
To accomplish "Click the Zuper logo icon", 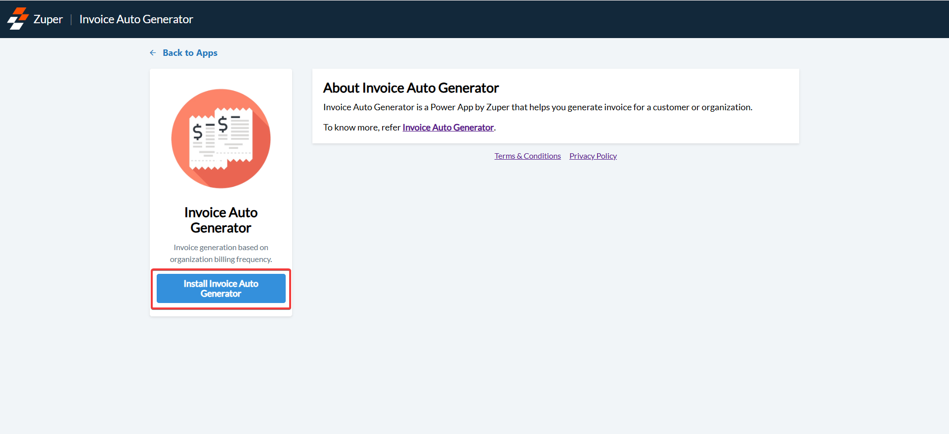I will [18, 19].
